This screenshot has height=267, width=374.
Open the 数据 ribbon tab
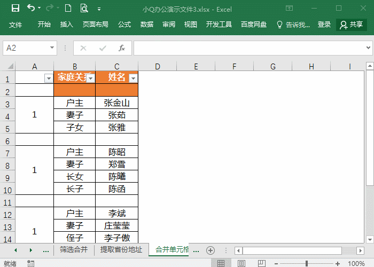pos(147,25)
